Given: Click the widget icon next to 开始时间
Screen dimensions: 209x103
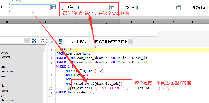Looking at the screenshot, I should (x=208, y=8).
